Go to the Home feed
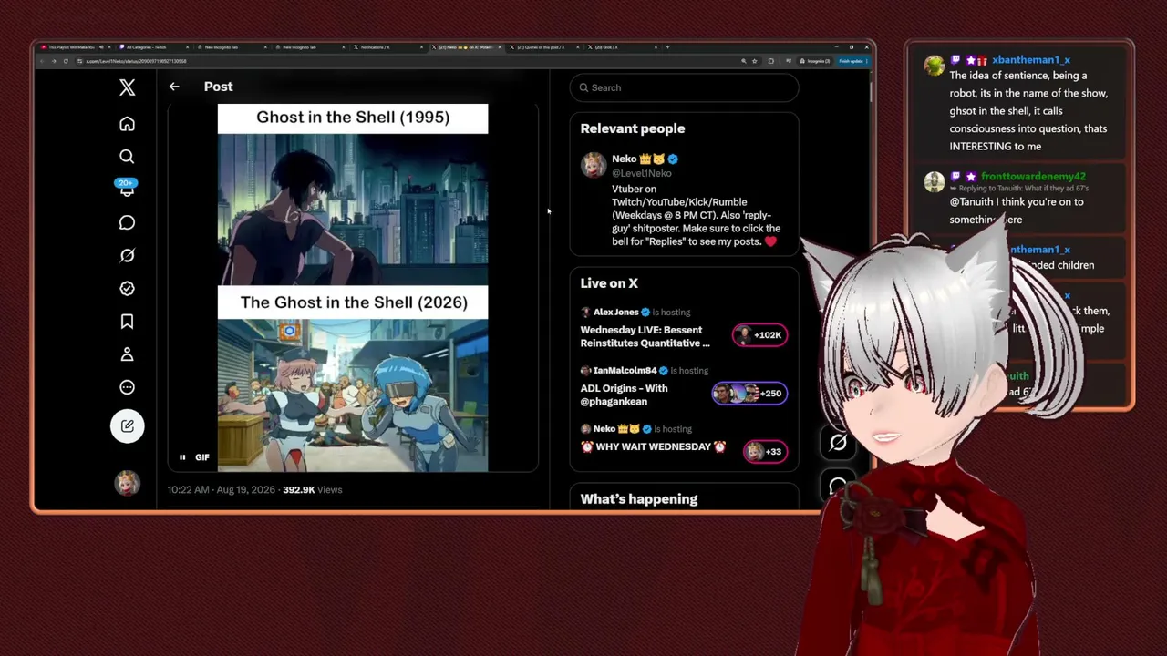Image resolution: width=1167 pixels, height=656 pixels. (127, 124)
